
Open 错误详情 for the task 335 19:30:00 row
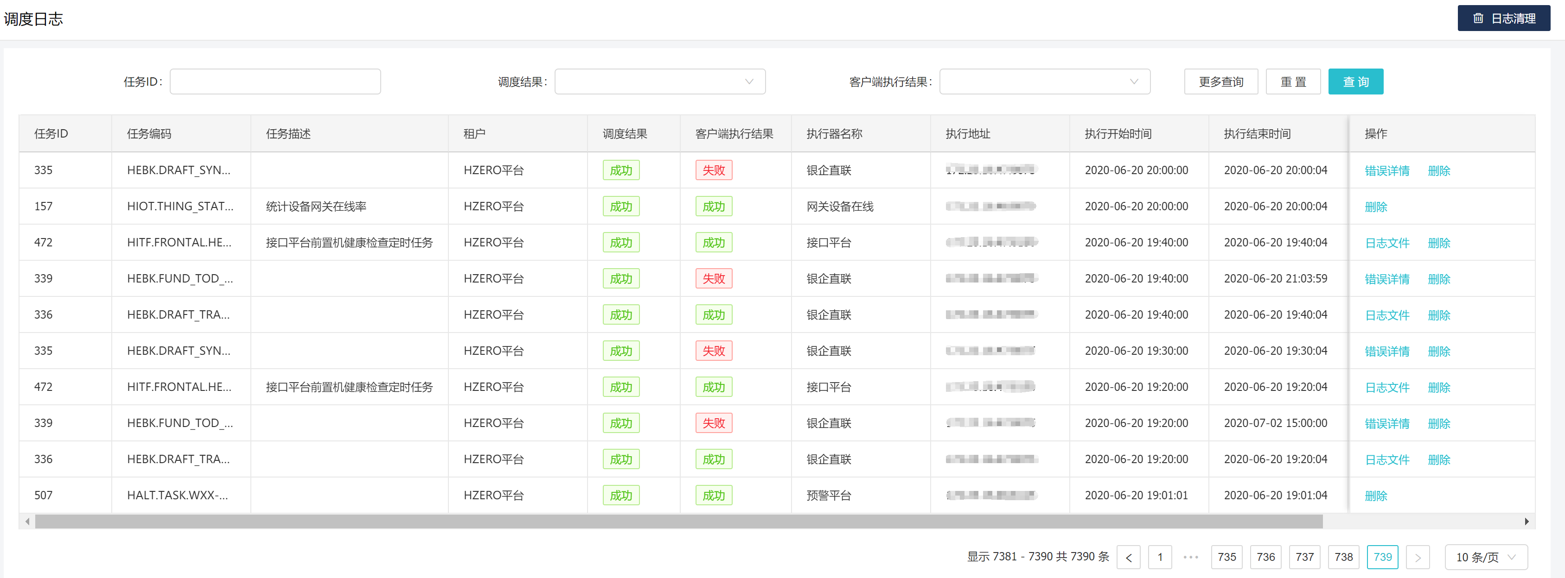(1386, 351)
